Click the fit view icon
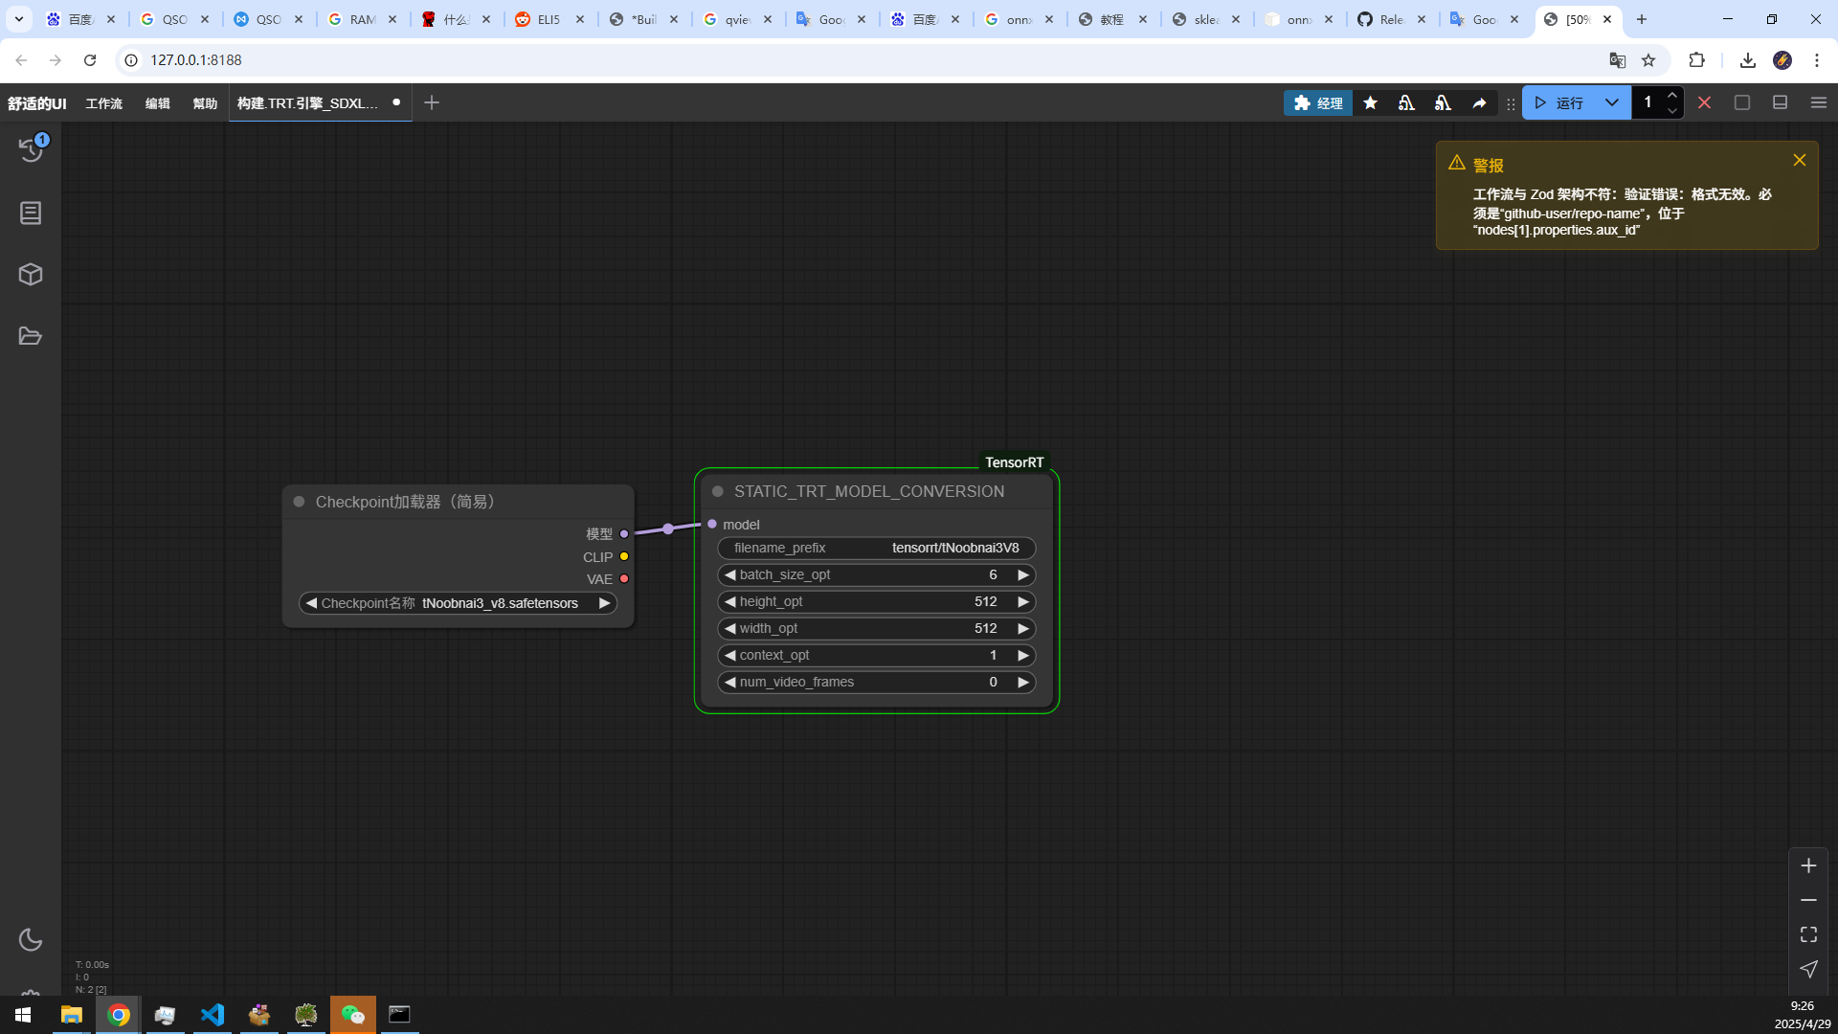The width and height of the screenshot is (1838, 1034). [1808, 934]
